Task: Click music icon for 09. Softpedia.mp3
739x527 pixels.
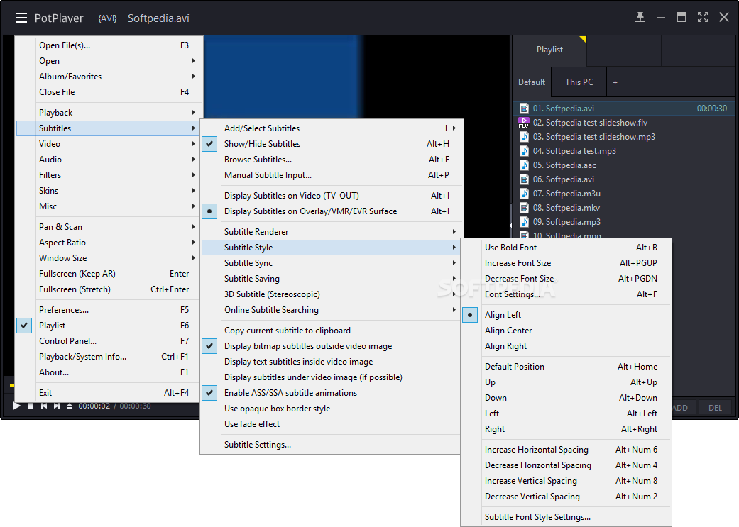Action: click(524, 221)
